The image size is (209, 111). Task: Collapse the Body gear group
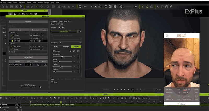(x=10, y=44)
